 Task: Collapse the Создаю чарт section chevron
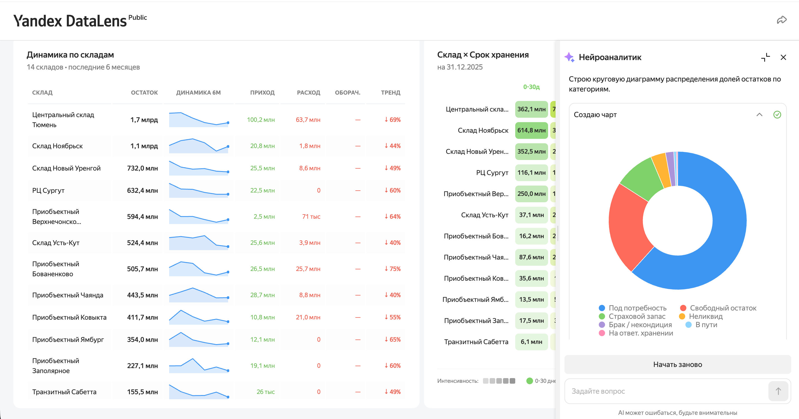(x=759, y=115)
